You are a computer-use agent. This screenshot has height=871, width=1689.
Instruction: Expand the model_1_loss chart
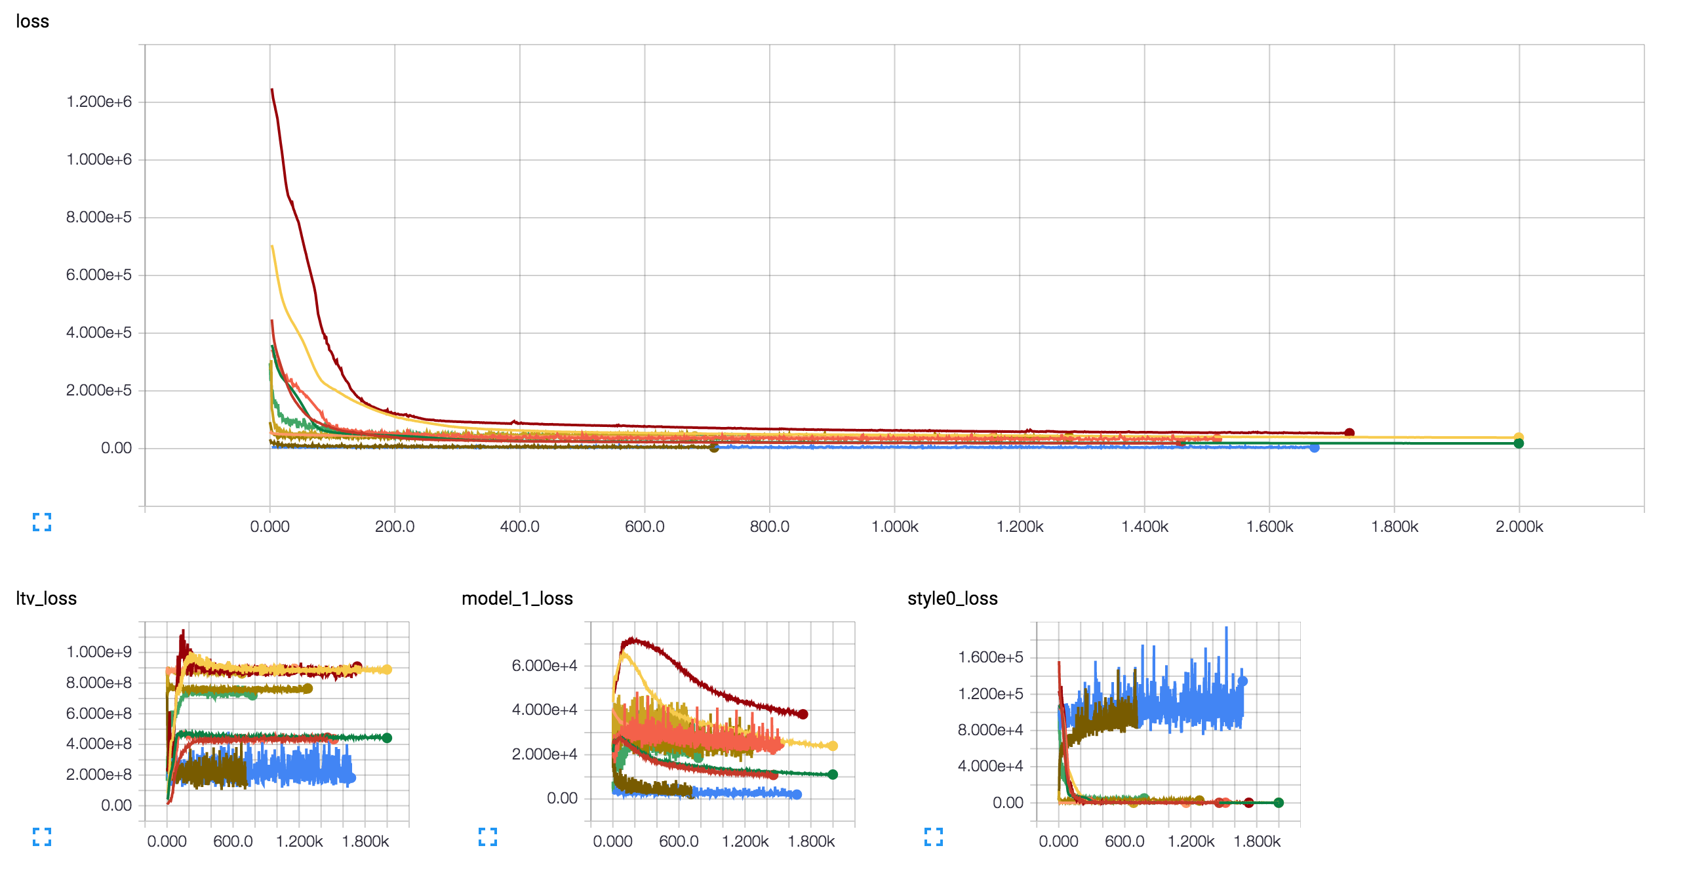pyautogui.click(x=488, y=837)
